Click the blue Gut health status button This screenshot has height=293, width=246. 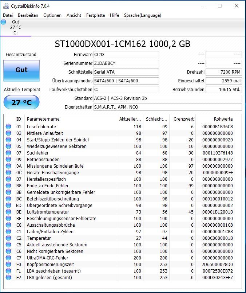point(21,71)
